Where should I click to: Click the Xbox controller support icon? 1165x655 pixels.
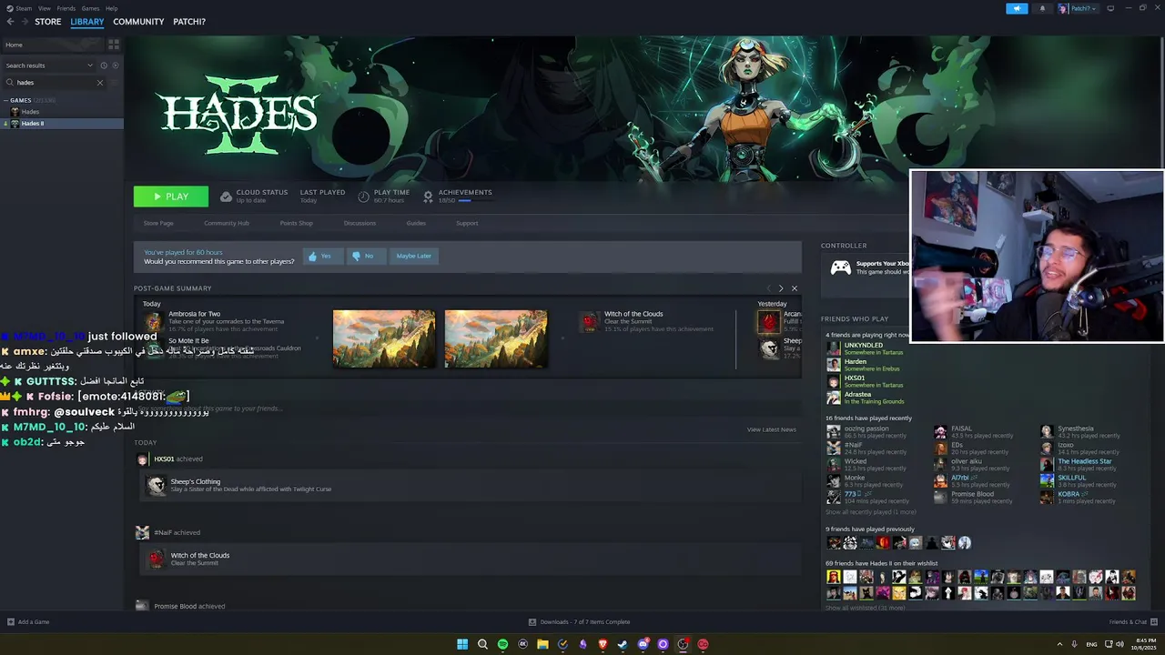tap(840, 267)
